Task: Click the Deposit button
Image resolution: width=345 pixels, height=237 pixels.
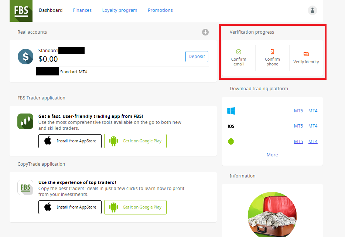Action: point(197,57)
